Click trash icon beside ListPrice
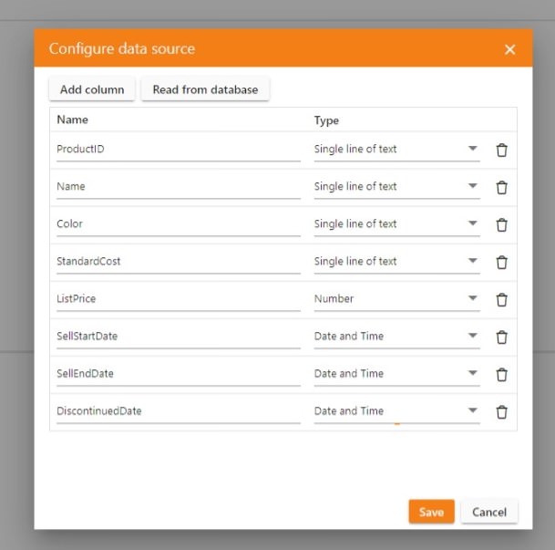 coord(501,299)
